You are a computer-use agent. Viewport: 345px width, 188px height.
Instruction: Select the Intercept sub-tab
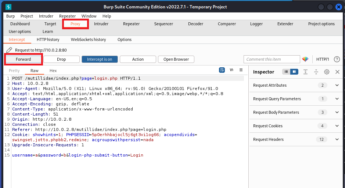coord(17,40)
